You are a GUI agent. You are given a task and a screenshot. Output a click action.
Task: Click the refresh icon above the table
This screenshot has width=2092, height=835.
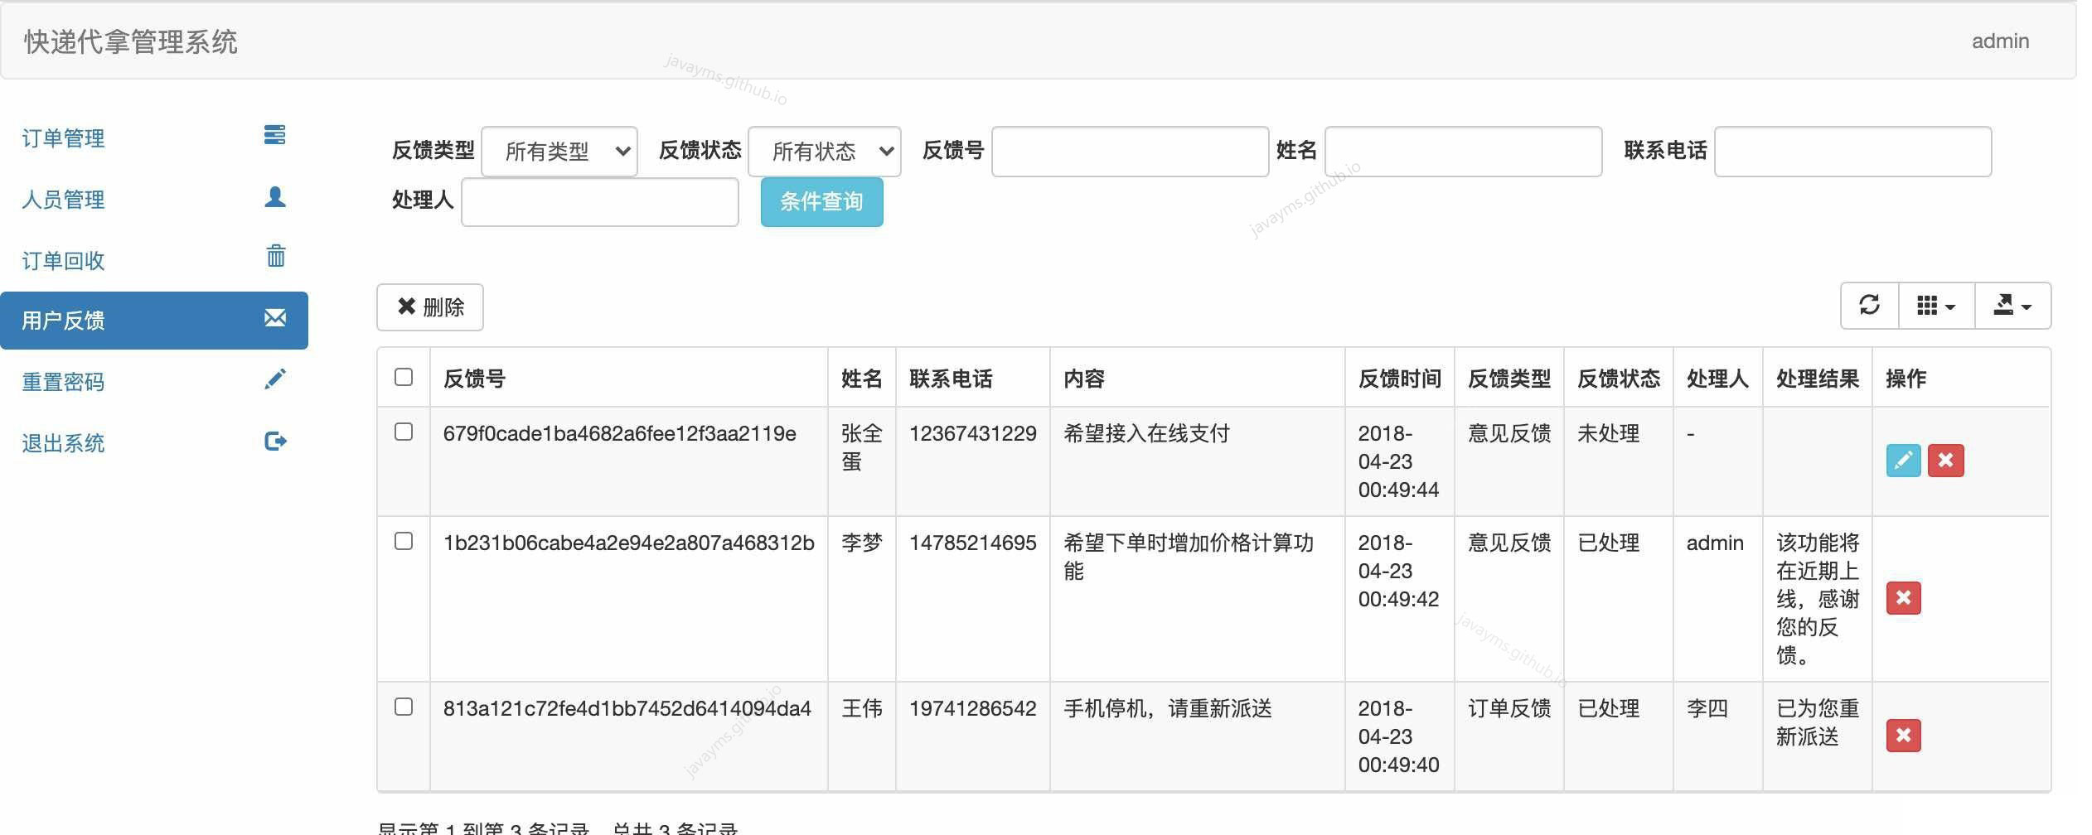click(1869, 306)
